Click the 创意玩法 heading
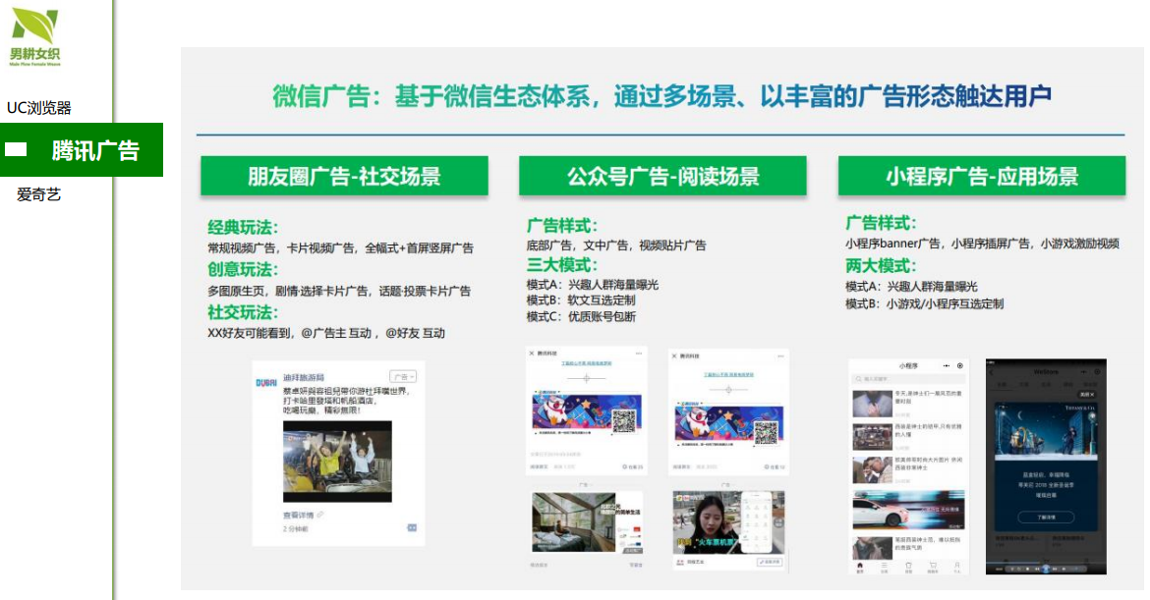 click(x=243, y=270)
